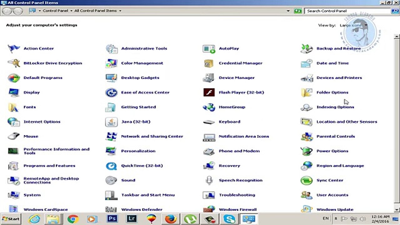
Task: Click the Device Manager icon
Action: [209, 78]
